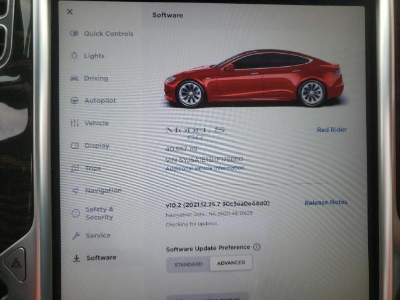This screenshot has width=400, height=300.
Task: Open Additional vehicle information link
Action: coord(204,168)
